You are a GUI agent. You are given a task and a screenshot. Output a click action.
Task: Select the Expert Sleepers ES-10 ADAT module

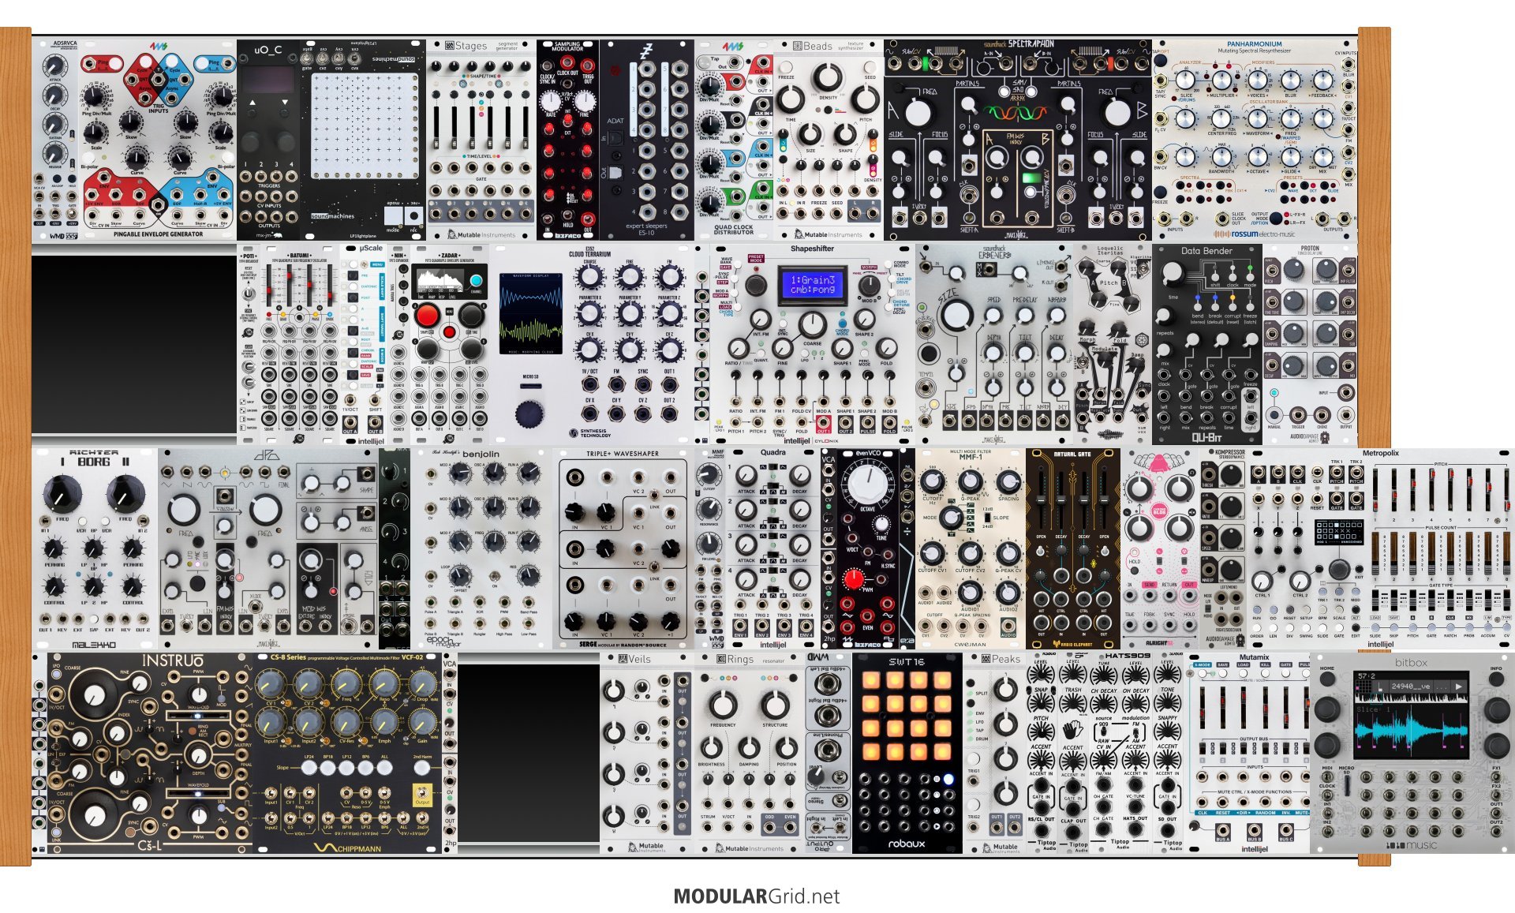[647, 140]
